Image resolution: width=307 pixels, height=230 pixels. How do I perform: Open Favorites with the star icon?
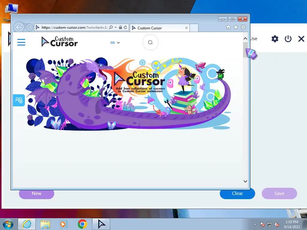(236, 27)
